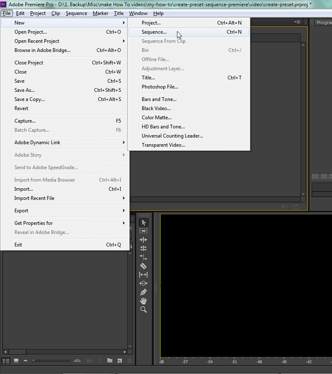Click Project panel scrollbar left arrow

click(5, 352)
